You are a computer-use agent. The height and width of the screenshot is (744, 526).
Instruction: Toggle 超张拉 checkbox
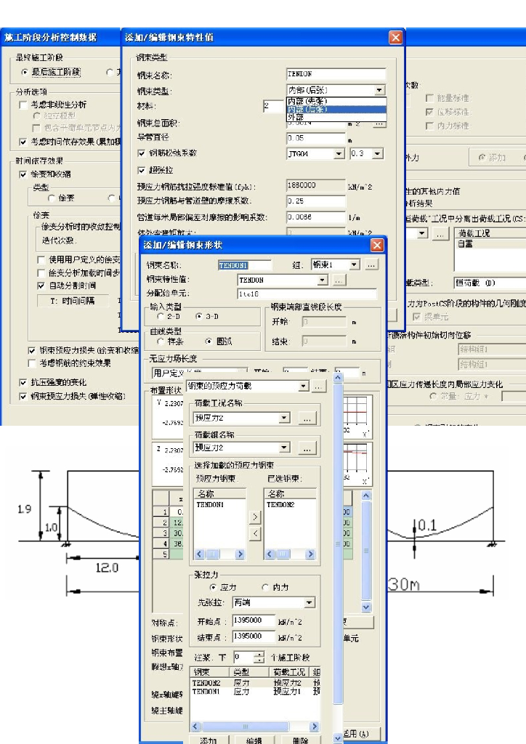(142, 170)
